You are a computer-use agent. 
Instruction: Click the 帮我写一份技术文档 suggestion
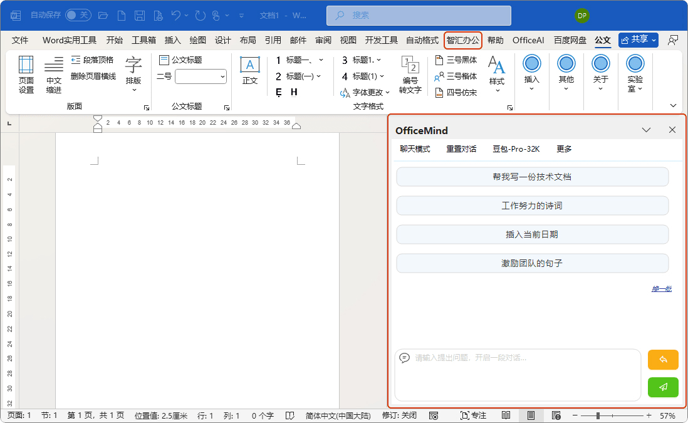click(532, 177)
